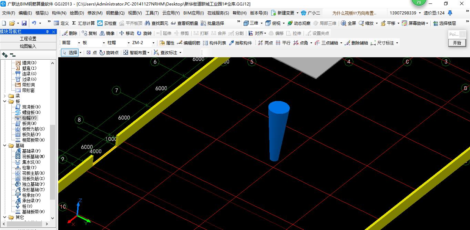Show the 构件列表 component list

coord(215,43)
